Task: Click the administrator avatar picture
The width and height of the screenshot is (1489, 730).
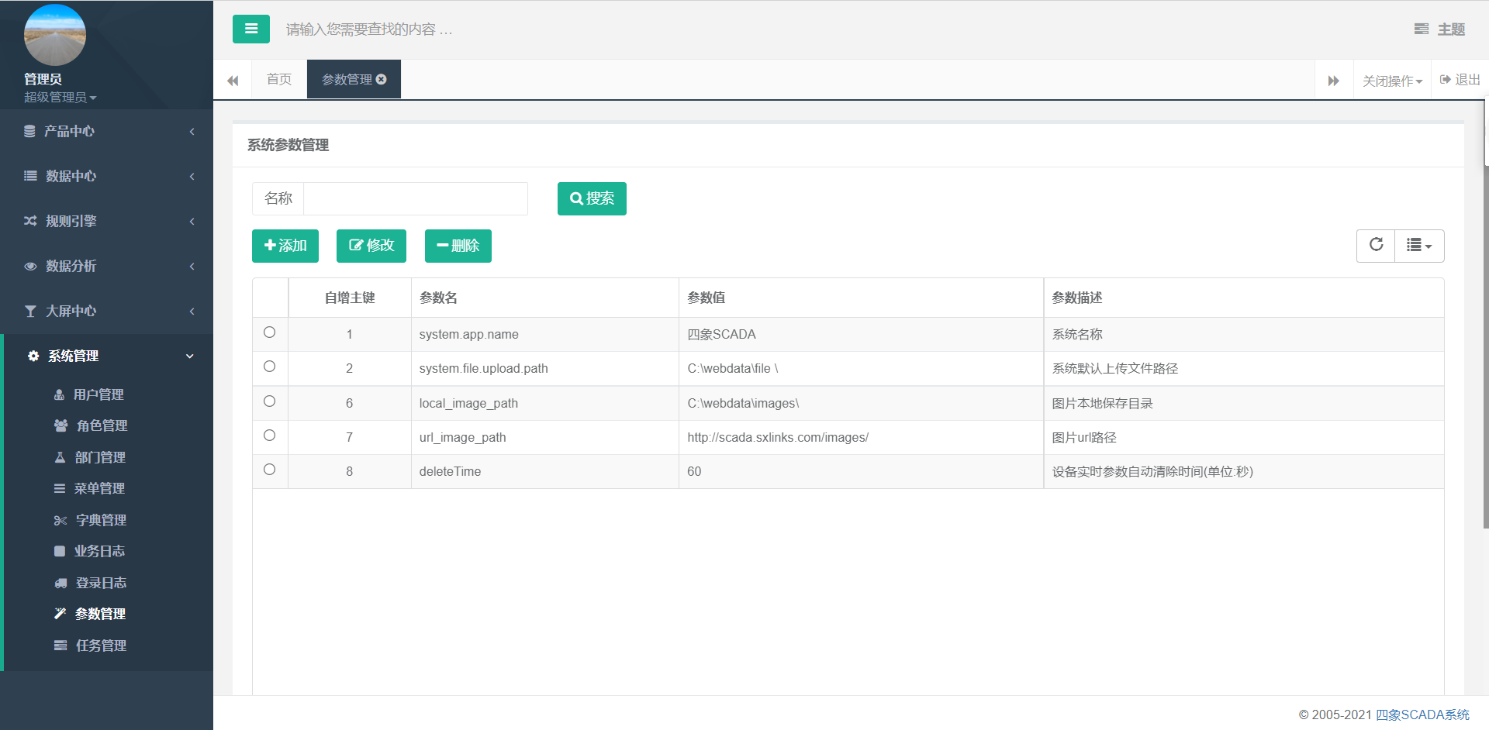Action: pyautogui.click(x=54, y=36)
